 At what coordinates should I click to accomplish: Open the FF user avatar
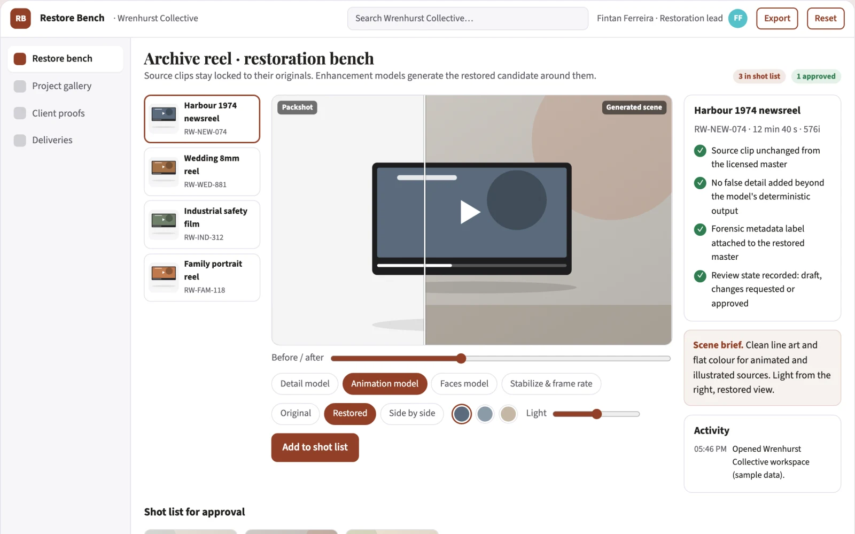tap(737, 18)
